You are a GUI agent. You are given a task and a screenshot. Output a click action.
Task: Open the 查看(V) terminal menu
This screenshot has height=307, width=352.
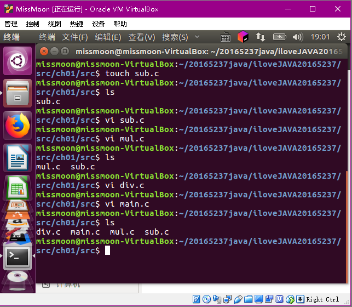click(x=142, y=37)
